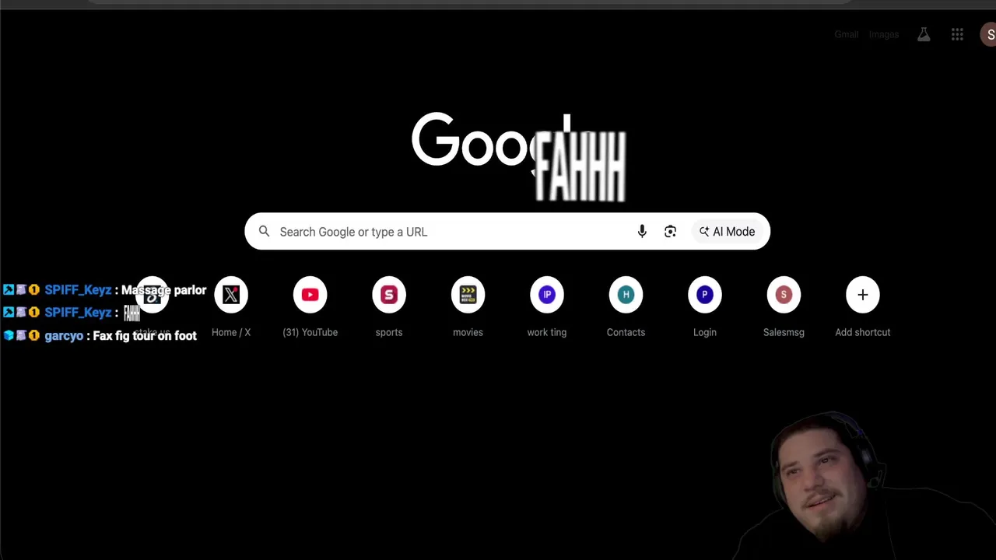
Task: Click the garcyo username in chat
Action: click(64, 336)
